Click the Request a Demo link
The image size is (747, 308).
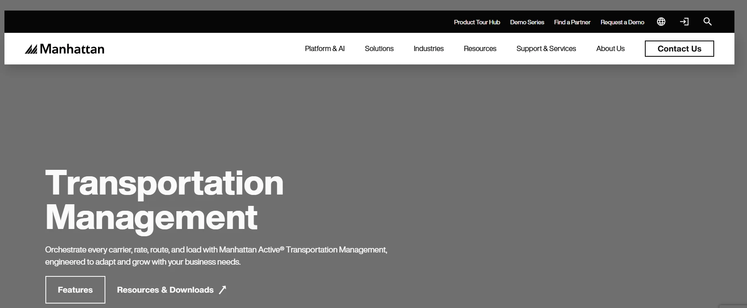622,22
